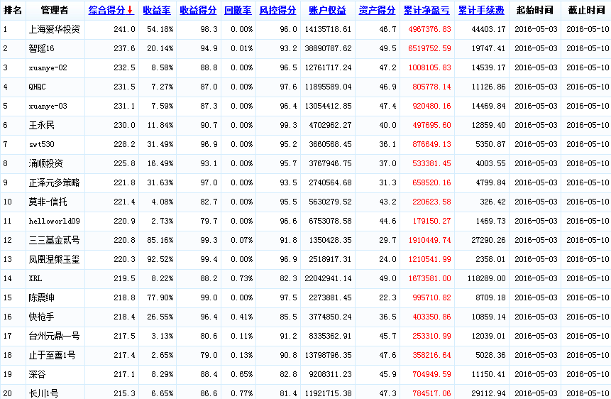Click account equity 14135718.61
611x399 pixels.
(x=328, y=29)
